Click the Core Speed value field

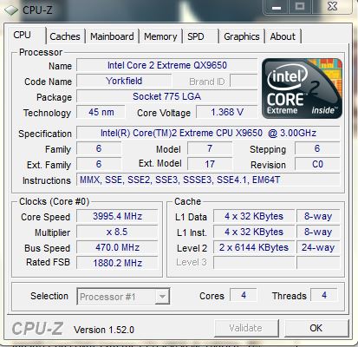click(x=117, y=216)
